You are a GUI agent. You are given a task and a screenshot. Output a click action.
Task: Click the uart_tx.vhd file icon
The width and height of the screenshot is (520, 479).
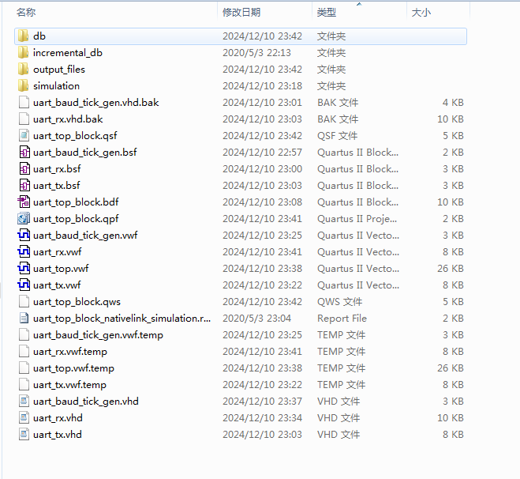coord(24,435)
